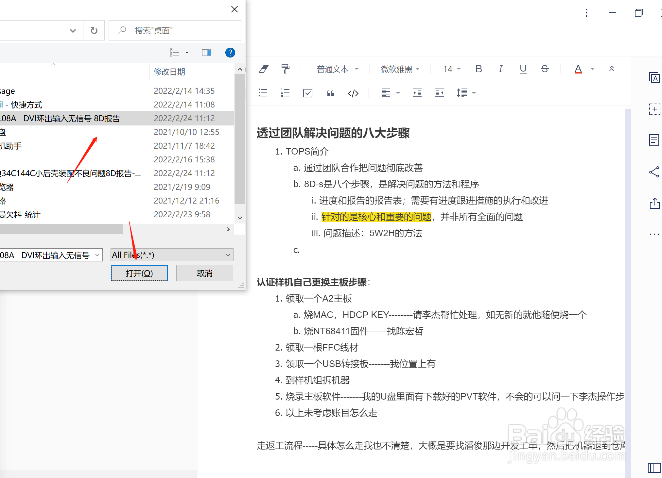Click the heading 认证样机自己更换主板步骤
The image size is (662, 478).
point(311,282)
